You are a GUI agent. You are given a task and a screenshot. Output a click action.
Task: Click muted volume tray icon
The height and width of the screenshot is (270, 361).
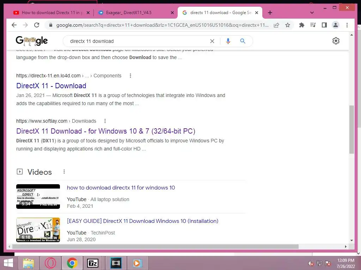click(311, 263)
